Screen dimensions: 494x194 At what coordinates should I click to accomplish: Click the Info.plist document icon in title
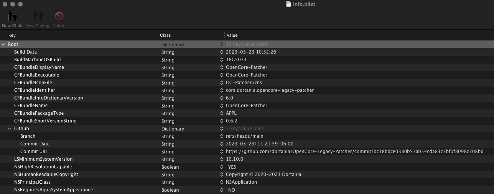coord(289,4)
